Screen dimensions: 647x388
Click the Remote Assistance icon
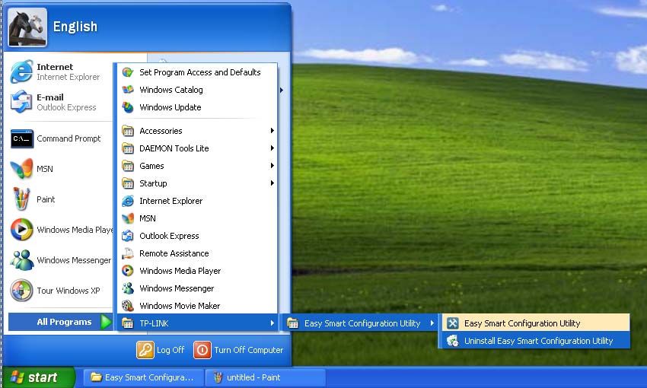pos(128,253)
